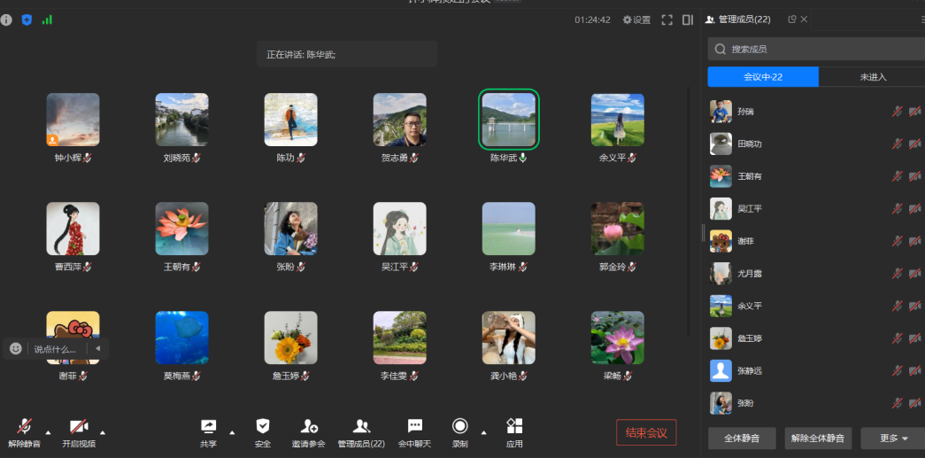This screenshot has height=458, width=925.
Task: Collapse the 说点什么 chat bubble arrow
Action: (x=98, y=348)
